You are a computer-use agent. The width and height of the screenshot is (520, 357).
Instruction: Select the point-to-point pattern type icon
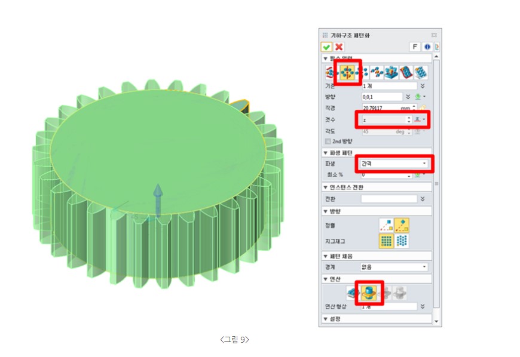point(377,72)
